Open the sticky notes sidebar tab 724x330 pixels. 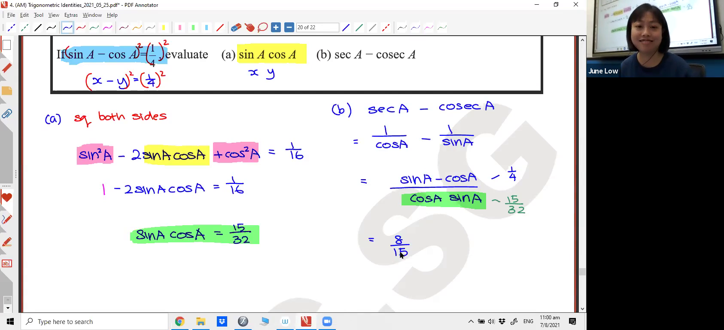click(6, 91)
